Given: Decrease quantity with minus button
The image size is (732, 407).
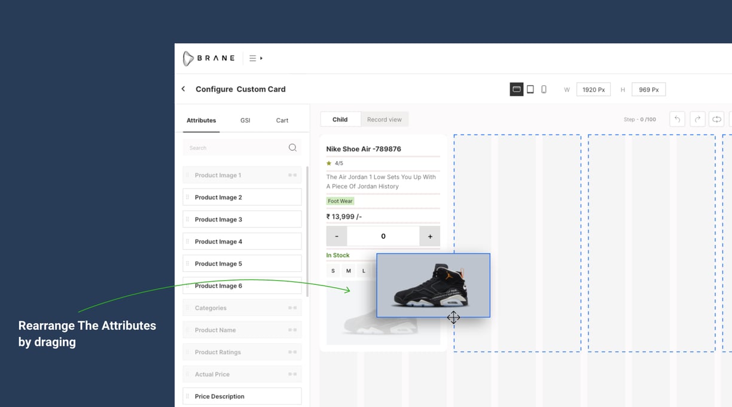Looking at the screenshot, I should pyautogui.click(x=337, y=236).
